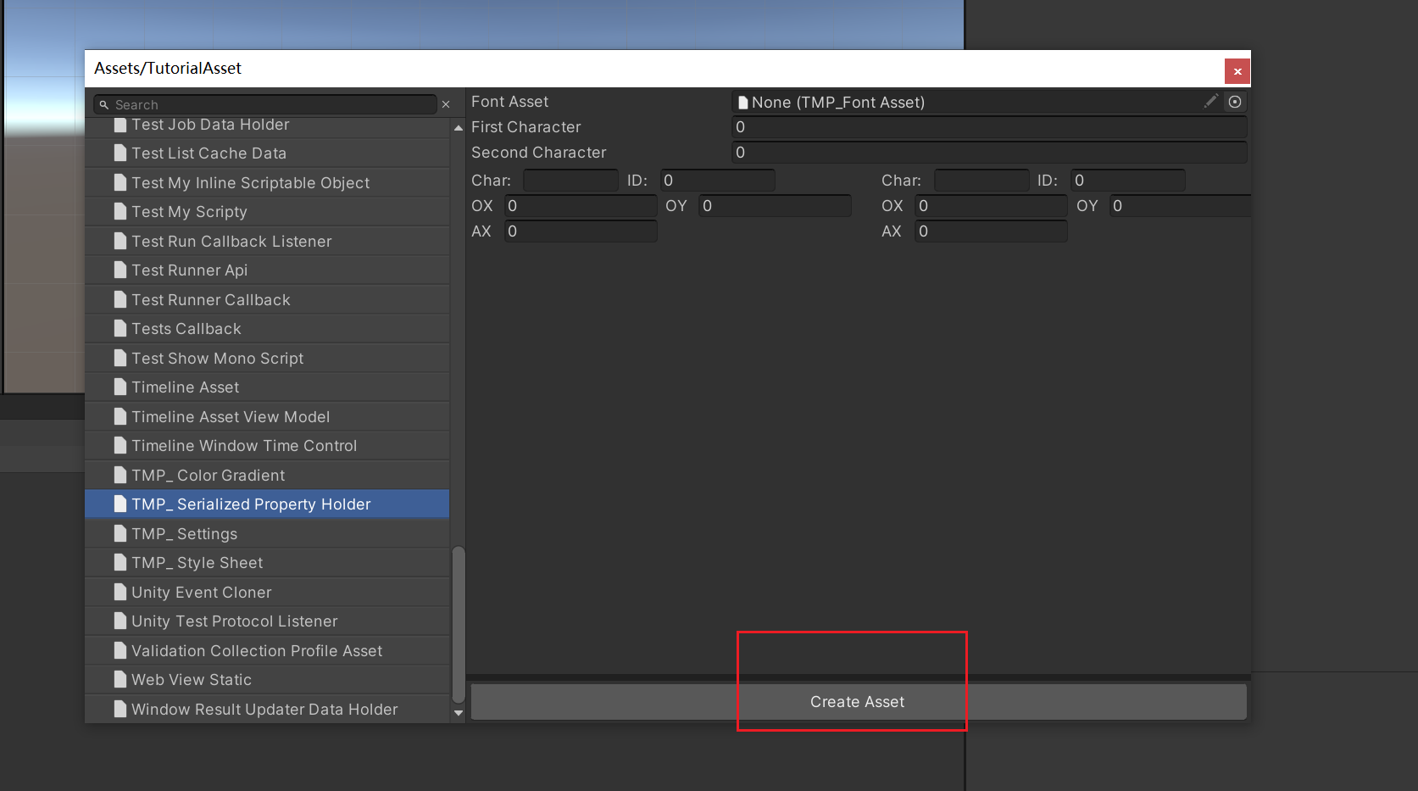Select Test My Inline Scriptable Object

point(267,183)
